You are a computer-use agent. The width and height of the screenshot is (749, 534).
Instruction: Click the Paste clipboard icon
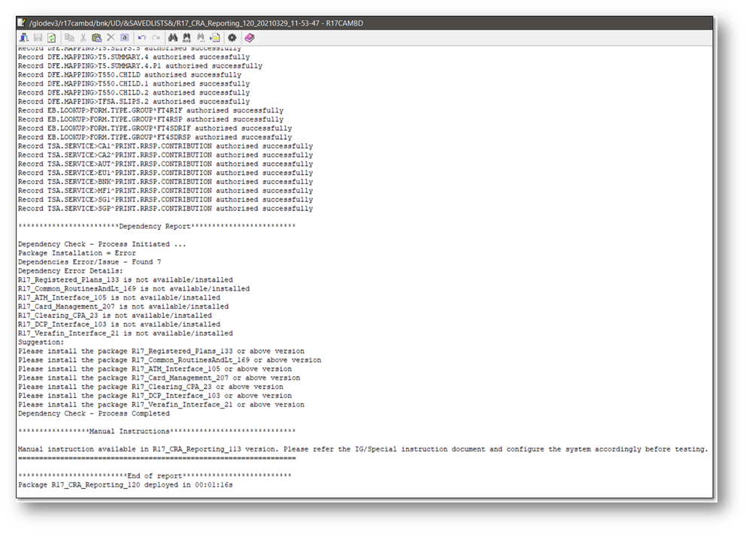(96, 38)
